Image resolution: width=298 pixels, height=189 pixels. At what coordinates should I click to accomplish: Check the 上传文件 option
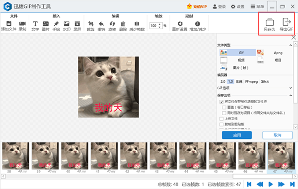222,119
